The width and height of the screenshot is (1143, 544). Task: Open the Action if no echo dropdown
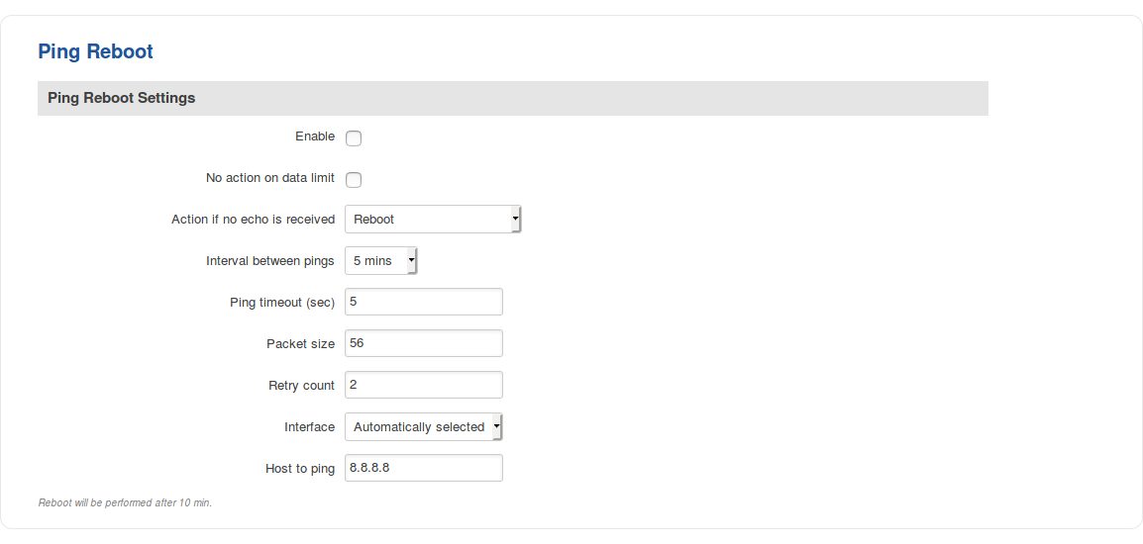pos(433,220)
